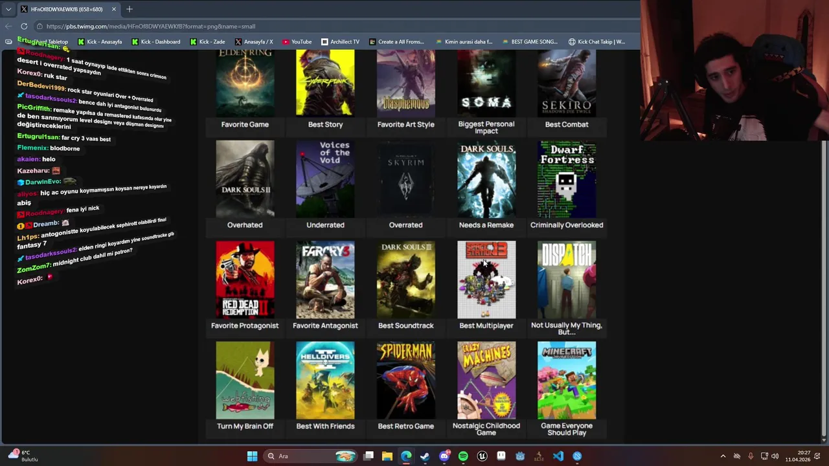Click the Dark Souls Needs a Remake cover

pyautogui.click(x=486, y=179)
